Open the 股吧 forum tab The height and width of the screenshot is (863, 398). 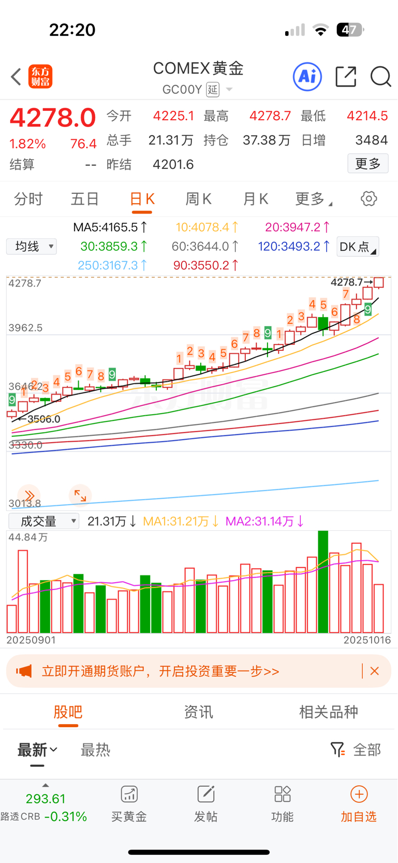[68, 712]
